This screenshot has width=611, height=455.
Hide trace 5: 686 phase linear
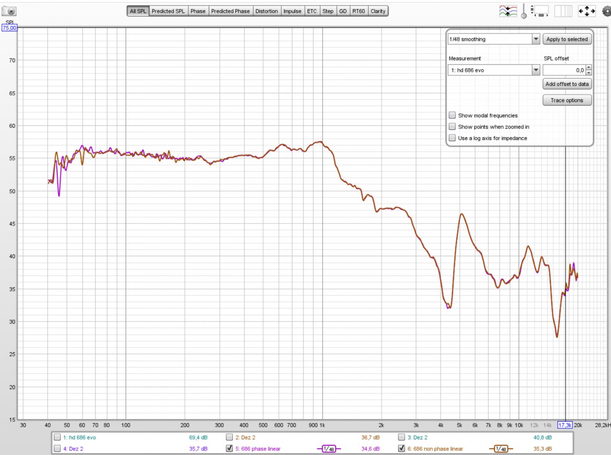230,448
